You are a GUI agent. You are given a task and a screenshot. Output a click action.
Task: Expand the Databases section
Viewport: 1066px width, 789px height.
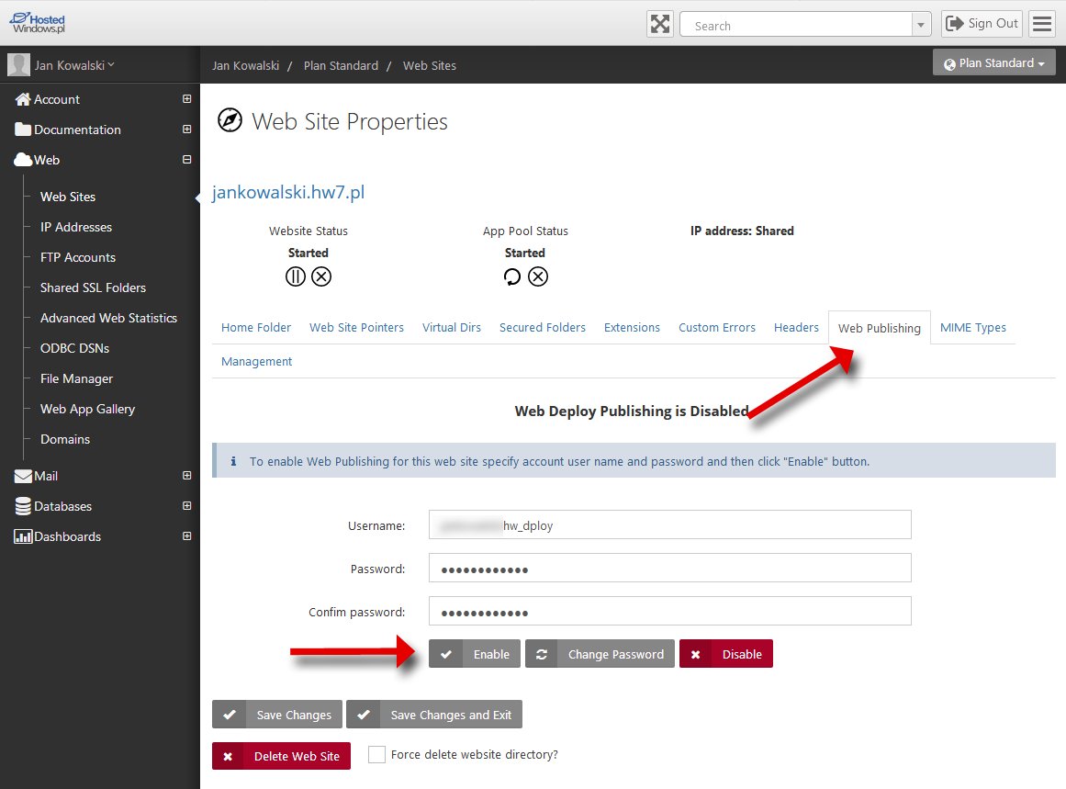(x=187, y=506)
